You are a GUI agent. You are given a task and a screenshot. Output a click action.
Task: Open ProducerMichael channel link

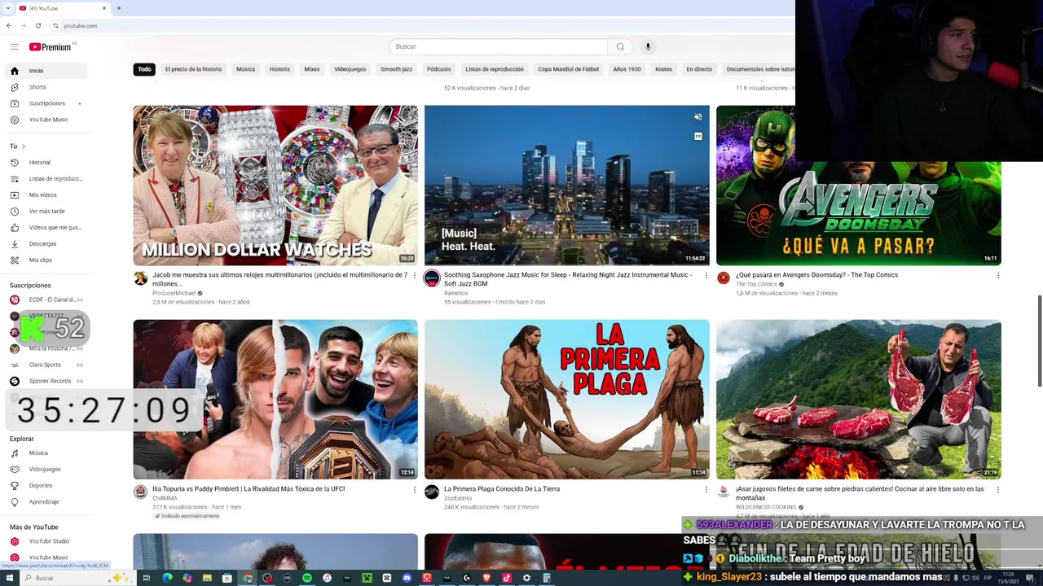pyautogui.click(x=174, y=293)
